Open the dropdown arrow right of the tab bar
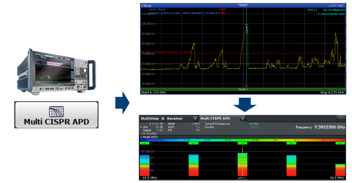 (x=341, y=118)
